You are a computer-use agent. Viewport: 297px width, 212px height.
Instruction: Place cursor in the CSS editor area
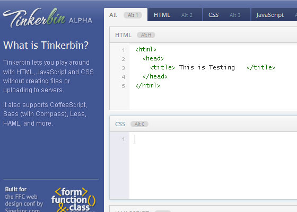[213, 165]
